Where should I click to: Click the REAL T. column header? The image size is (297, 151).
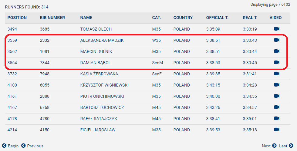250,18
